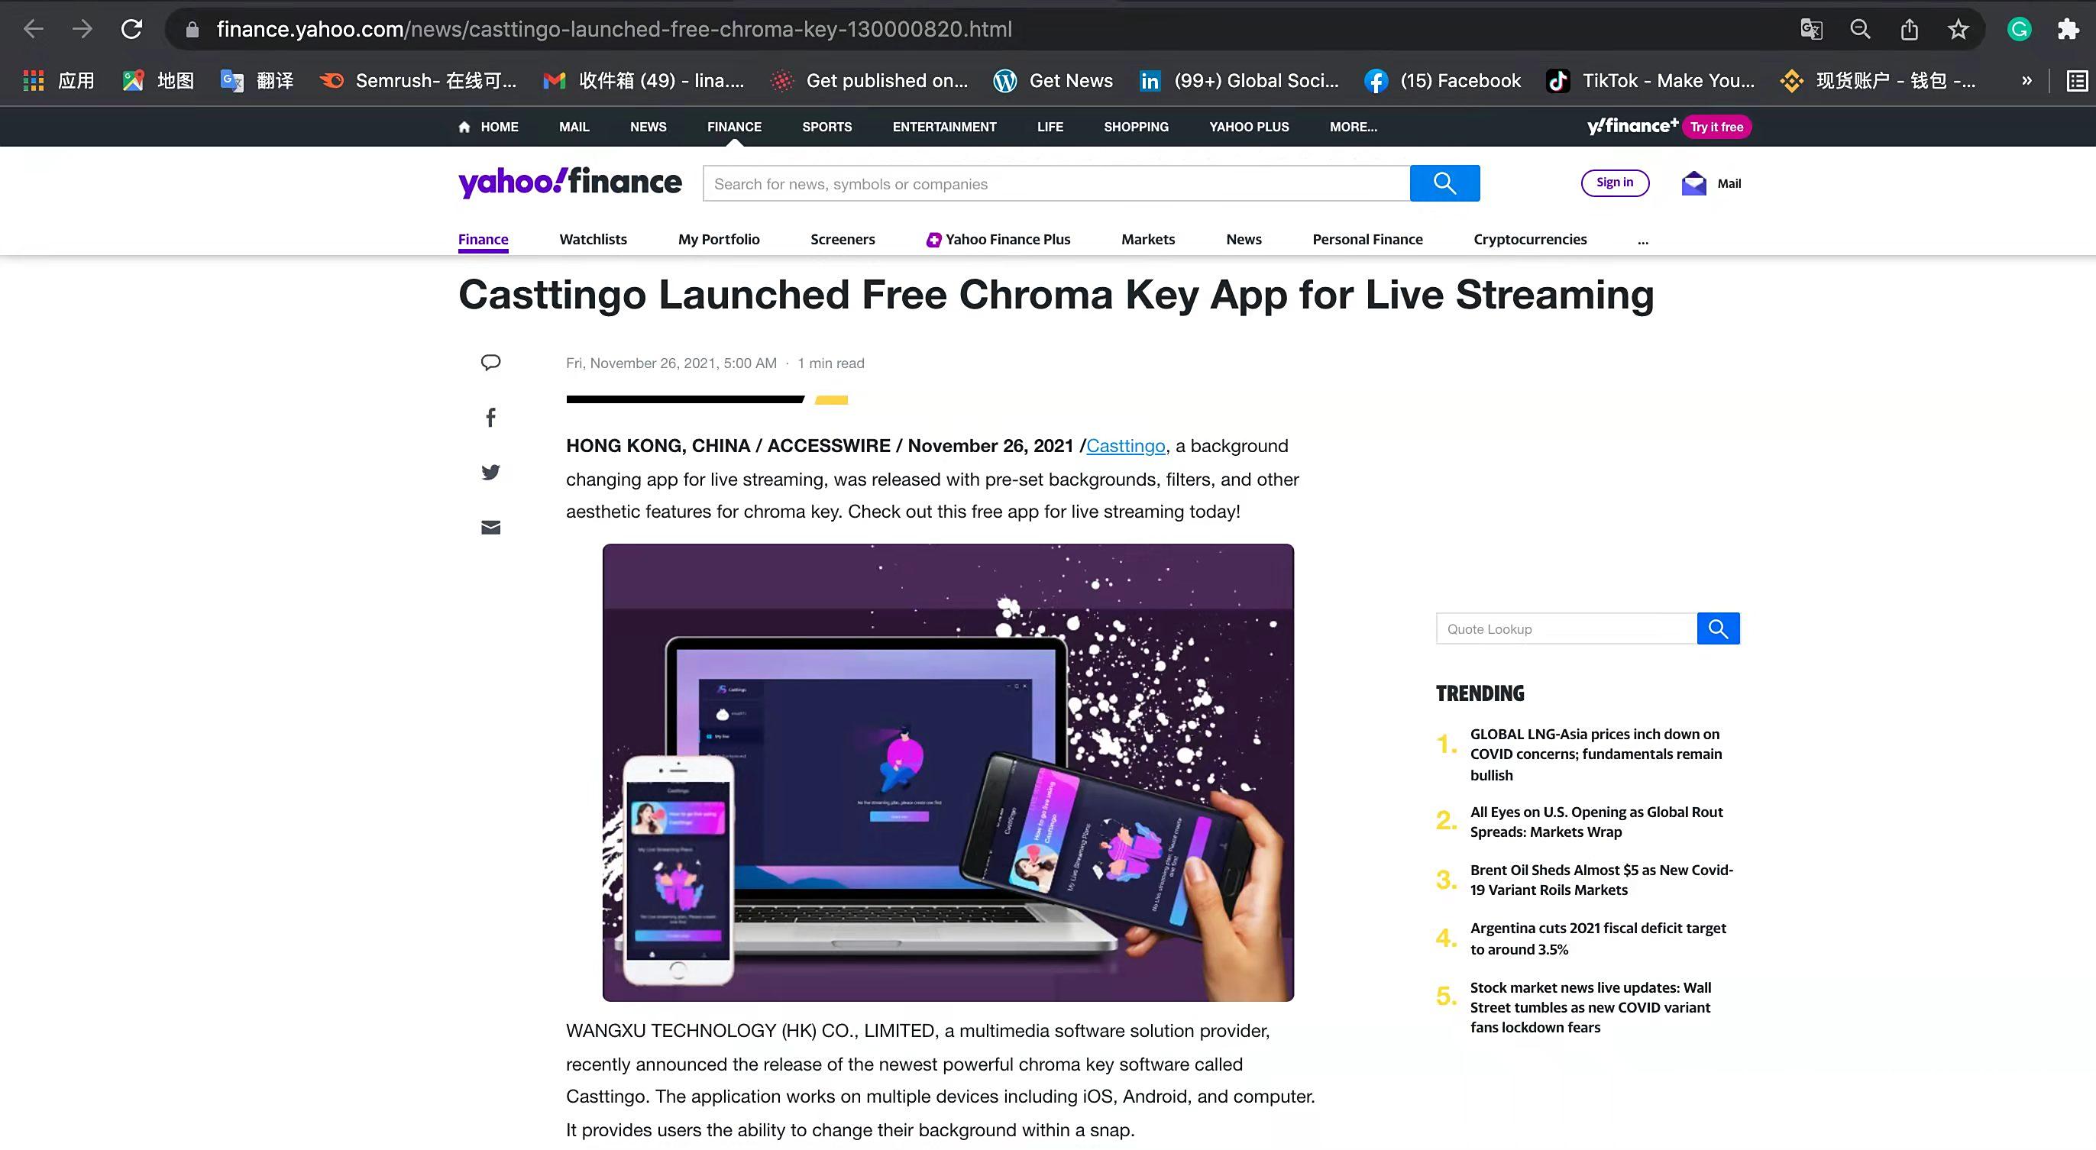This screenshot has width=2096, height=1150.
Task: Open the News tab under the Yahoo Finance logo
Action: click(x=1244, y=239)
